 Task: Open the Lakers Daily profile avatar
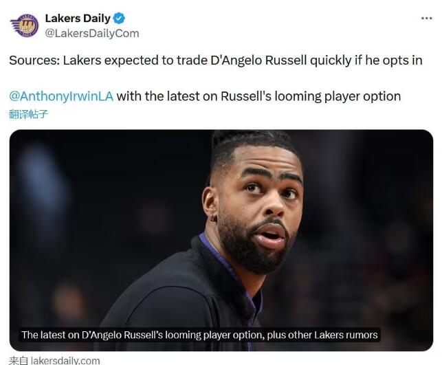24,25
